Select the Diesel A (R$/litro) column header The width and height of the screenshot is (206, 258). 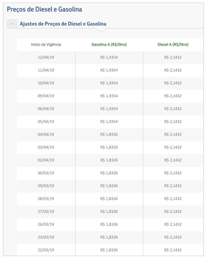(x=173, y=45)
